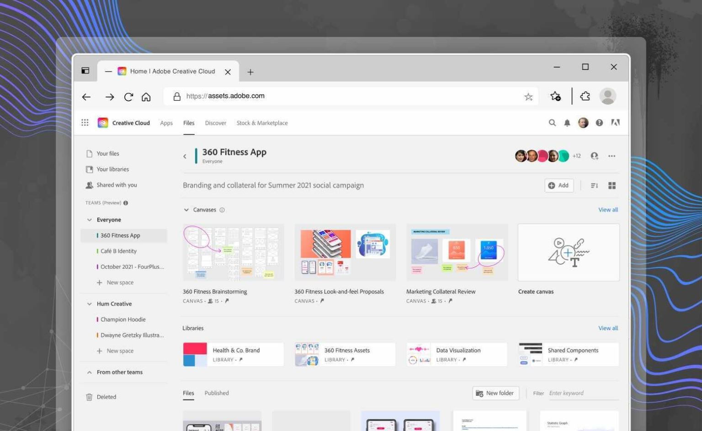Click the Canvases info icon
Image resolution: width=702 pixels, height=431 pixels.
click(222, 210)
